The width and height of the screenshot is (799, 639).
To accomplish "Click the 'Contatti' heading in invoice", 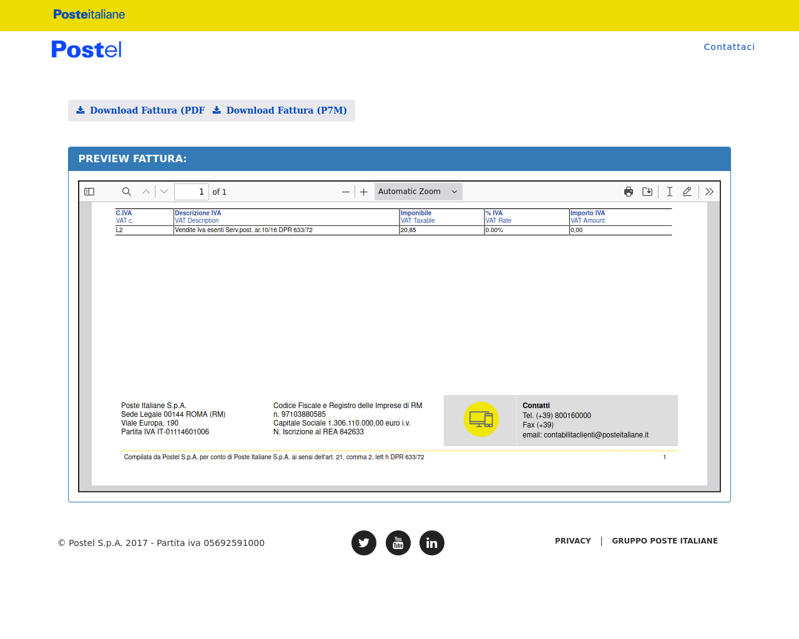I will click(x=536, y=406).
